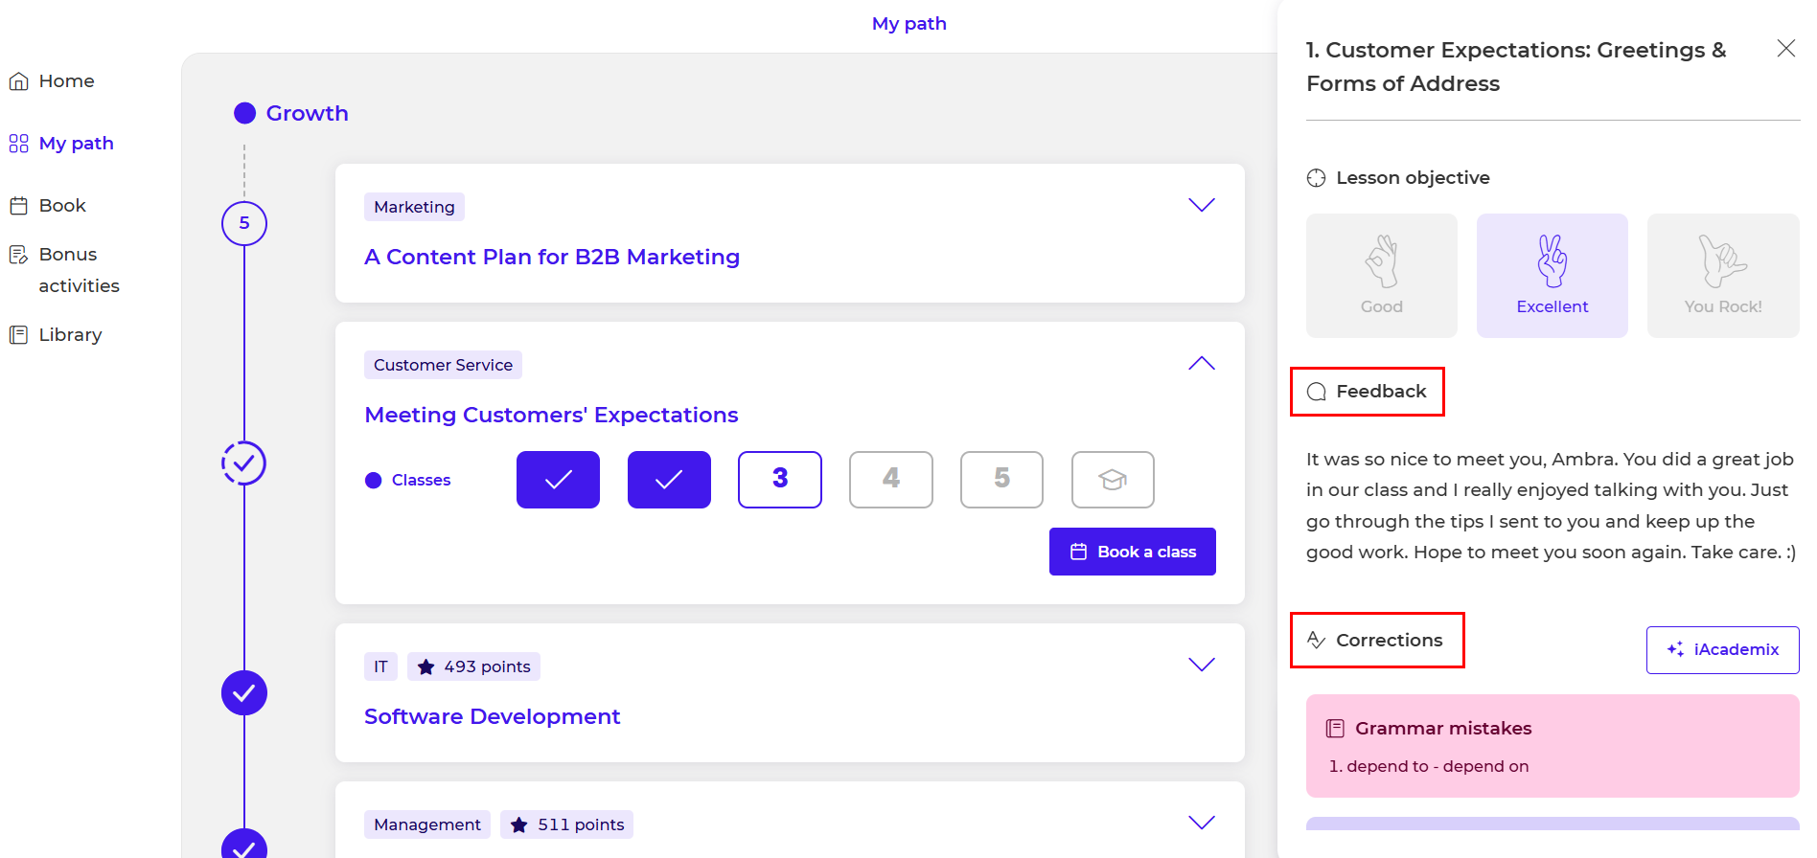Screen dimensions: 1817x858
Task: Collapse the Customer Service course card
Action: pyautogui.click(x=1201, y=363)
